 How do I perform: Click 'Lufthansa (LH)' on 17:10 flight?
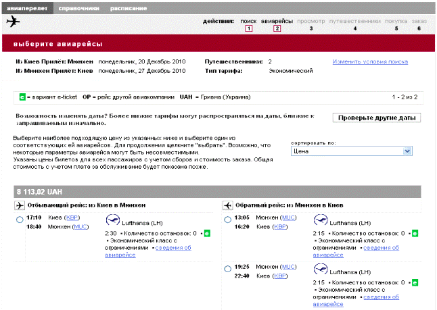click(x=142, y=223)
